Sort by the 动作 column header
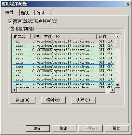This screenshot has height=135, width=132. pos(106,37)
